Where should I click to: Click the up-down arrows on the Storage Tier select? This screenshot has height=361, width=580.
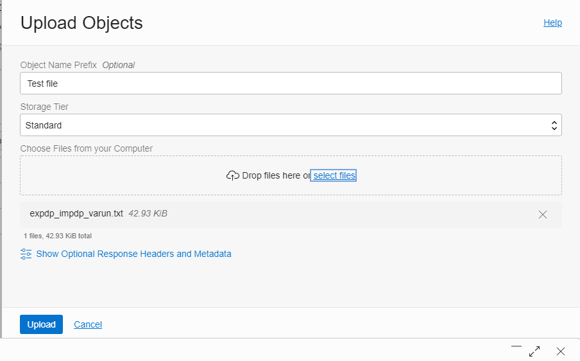554,125
